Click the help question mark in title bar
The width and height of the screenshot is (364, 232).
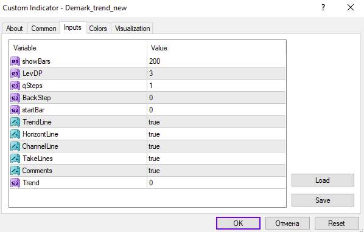[323, 8]
